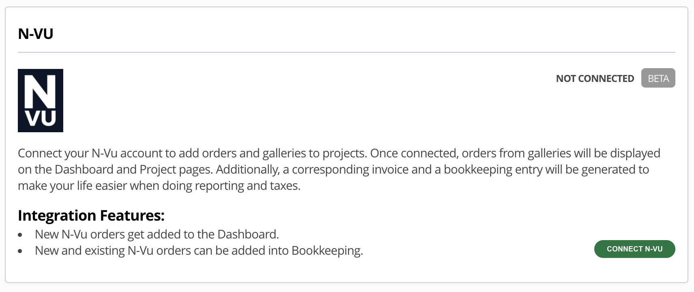
Task: Select the gray BETA badge
Action: point(658,78)
